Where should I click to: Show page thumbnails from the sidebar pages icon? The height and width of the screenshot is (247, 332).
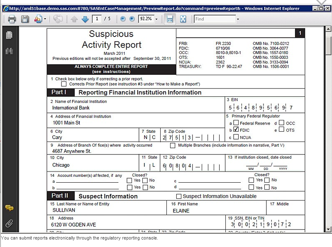[x=9, y=35]
